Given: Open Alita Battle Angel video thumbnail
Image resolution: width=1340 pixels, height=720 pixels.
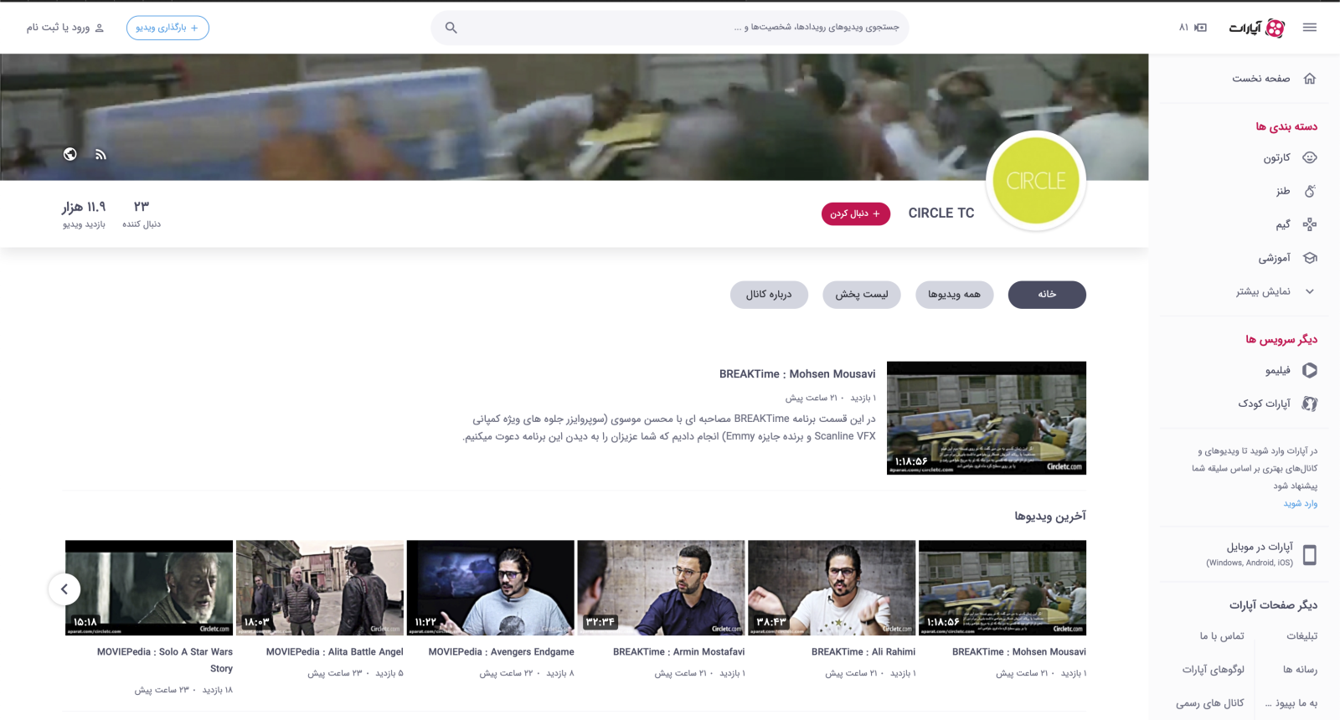Looking at the screenshot, I should click(x=320, y=588).
